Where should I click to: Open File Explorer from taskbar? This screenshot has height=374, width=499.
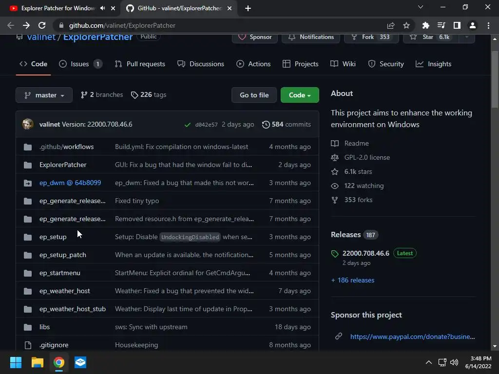point(37,362)
